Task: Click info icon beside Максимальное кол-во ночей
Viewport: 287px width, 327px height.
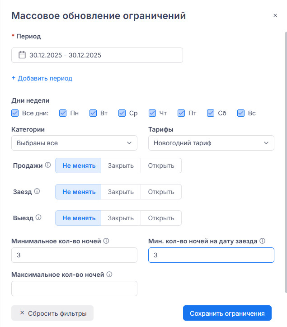Action: 109,274
